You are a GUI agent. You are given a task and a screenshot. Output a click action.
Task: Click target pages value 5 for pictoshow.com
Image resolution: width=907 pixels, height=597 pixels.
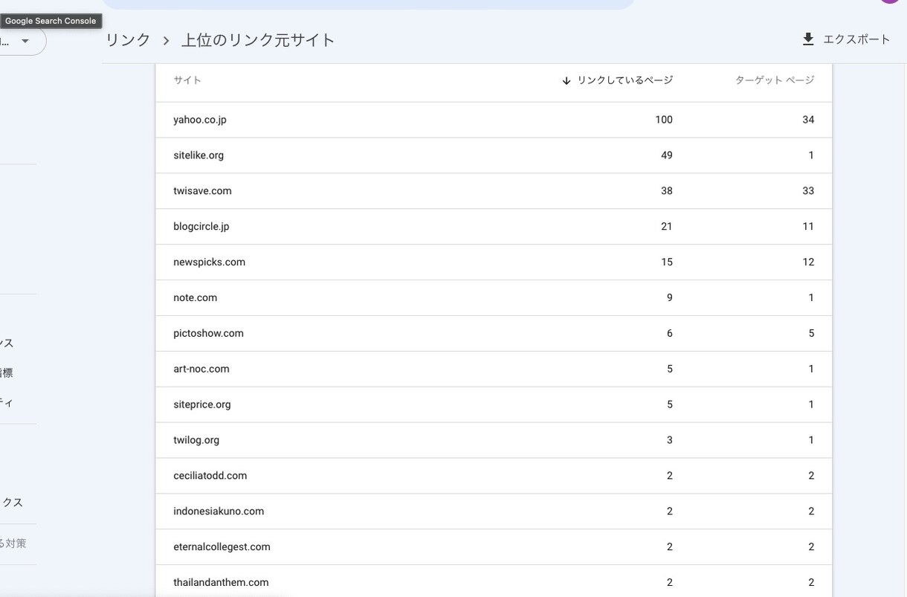click(811, 334)
